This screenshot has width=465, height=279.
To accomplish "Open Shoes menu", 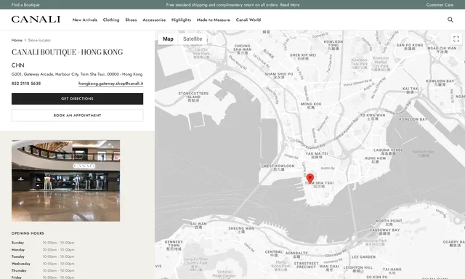I will point(131,20).
